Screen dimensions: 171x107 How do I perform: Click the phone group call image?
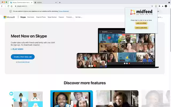(x=92, y=60)
